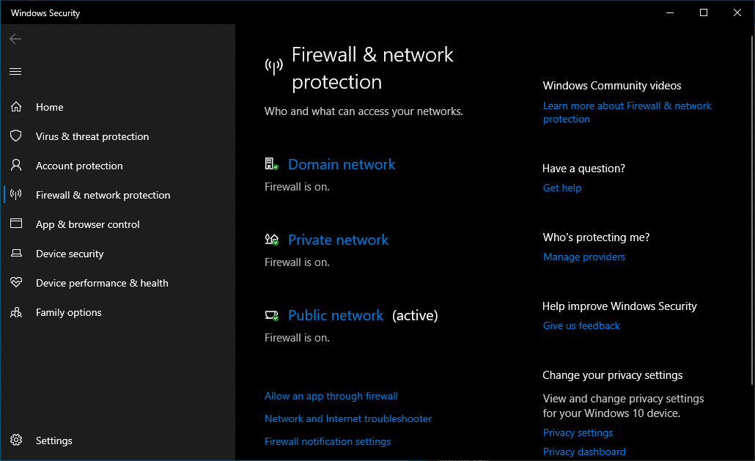Click the Home house icon

point(16,107)
